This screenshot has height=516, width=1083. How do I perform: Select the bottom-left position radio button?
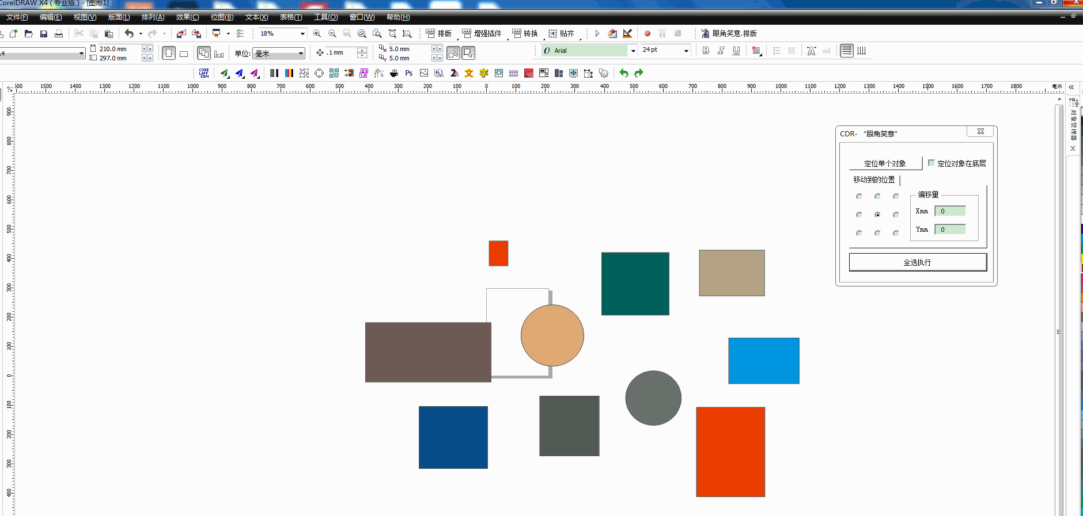(x=859, y=234)
